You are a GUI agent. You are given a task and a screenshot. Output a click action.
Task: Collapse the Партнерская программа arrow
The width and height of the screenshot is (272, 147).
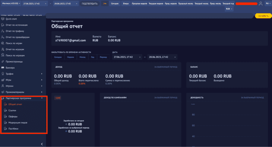[x=42, y=98]
